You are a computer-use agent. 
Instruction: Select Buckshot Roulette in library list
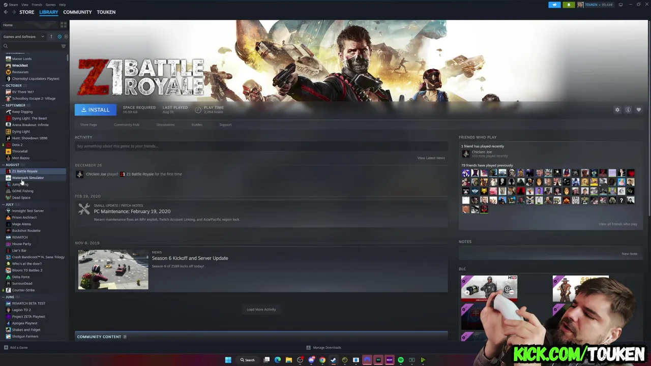point(26,231)
